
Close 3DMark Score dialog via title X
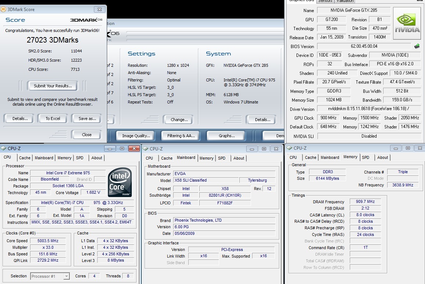(99, 9)
